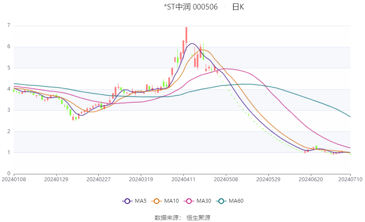
Task: Click the 20240411 date axis label
Action: pos(183,179)
